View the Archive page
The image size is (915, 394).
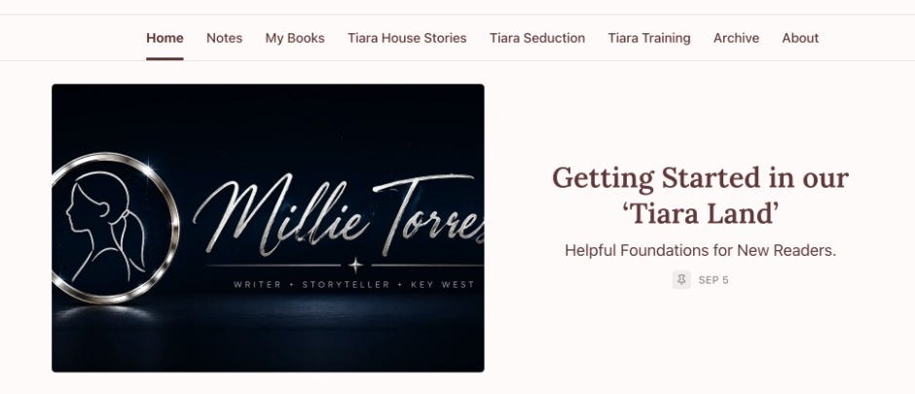736,38
